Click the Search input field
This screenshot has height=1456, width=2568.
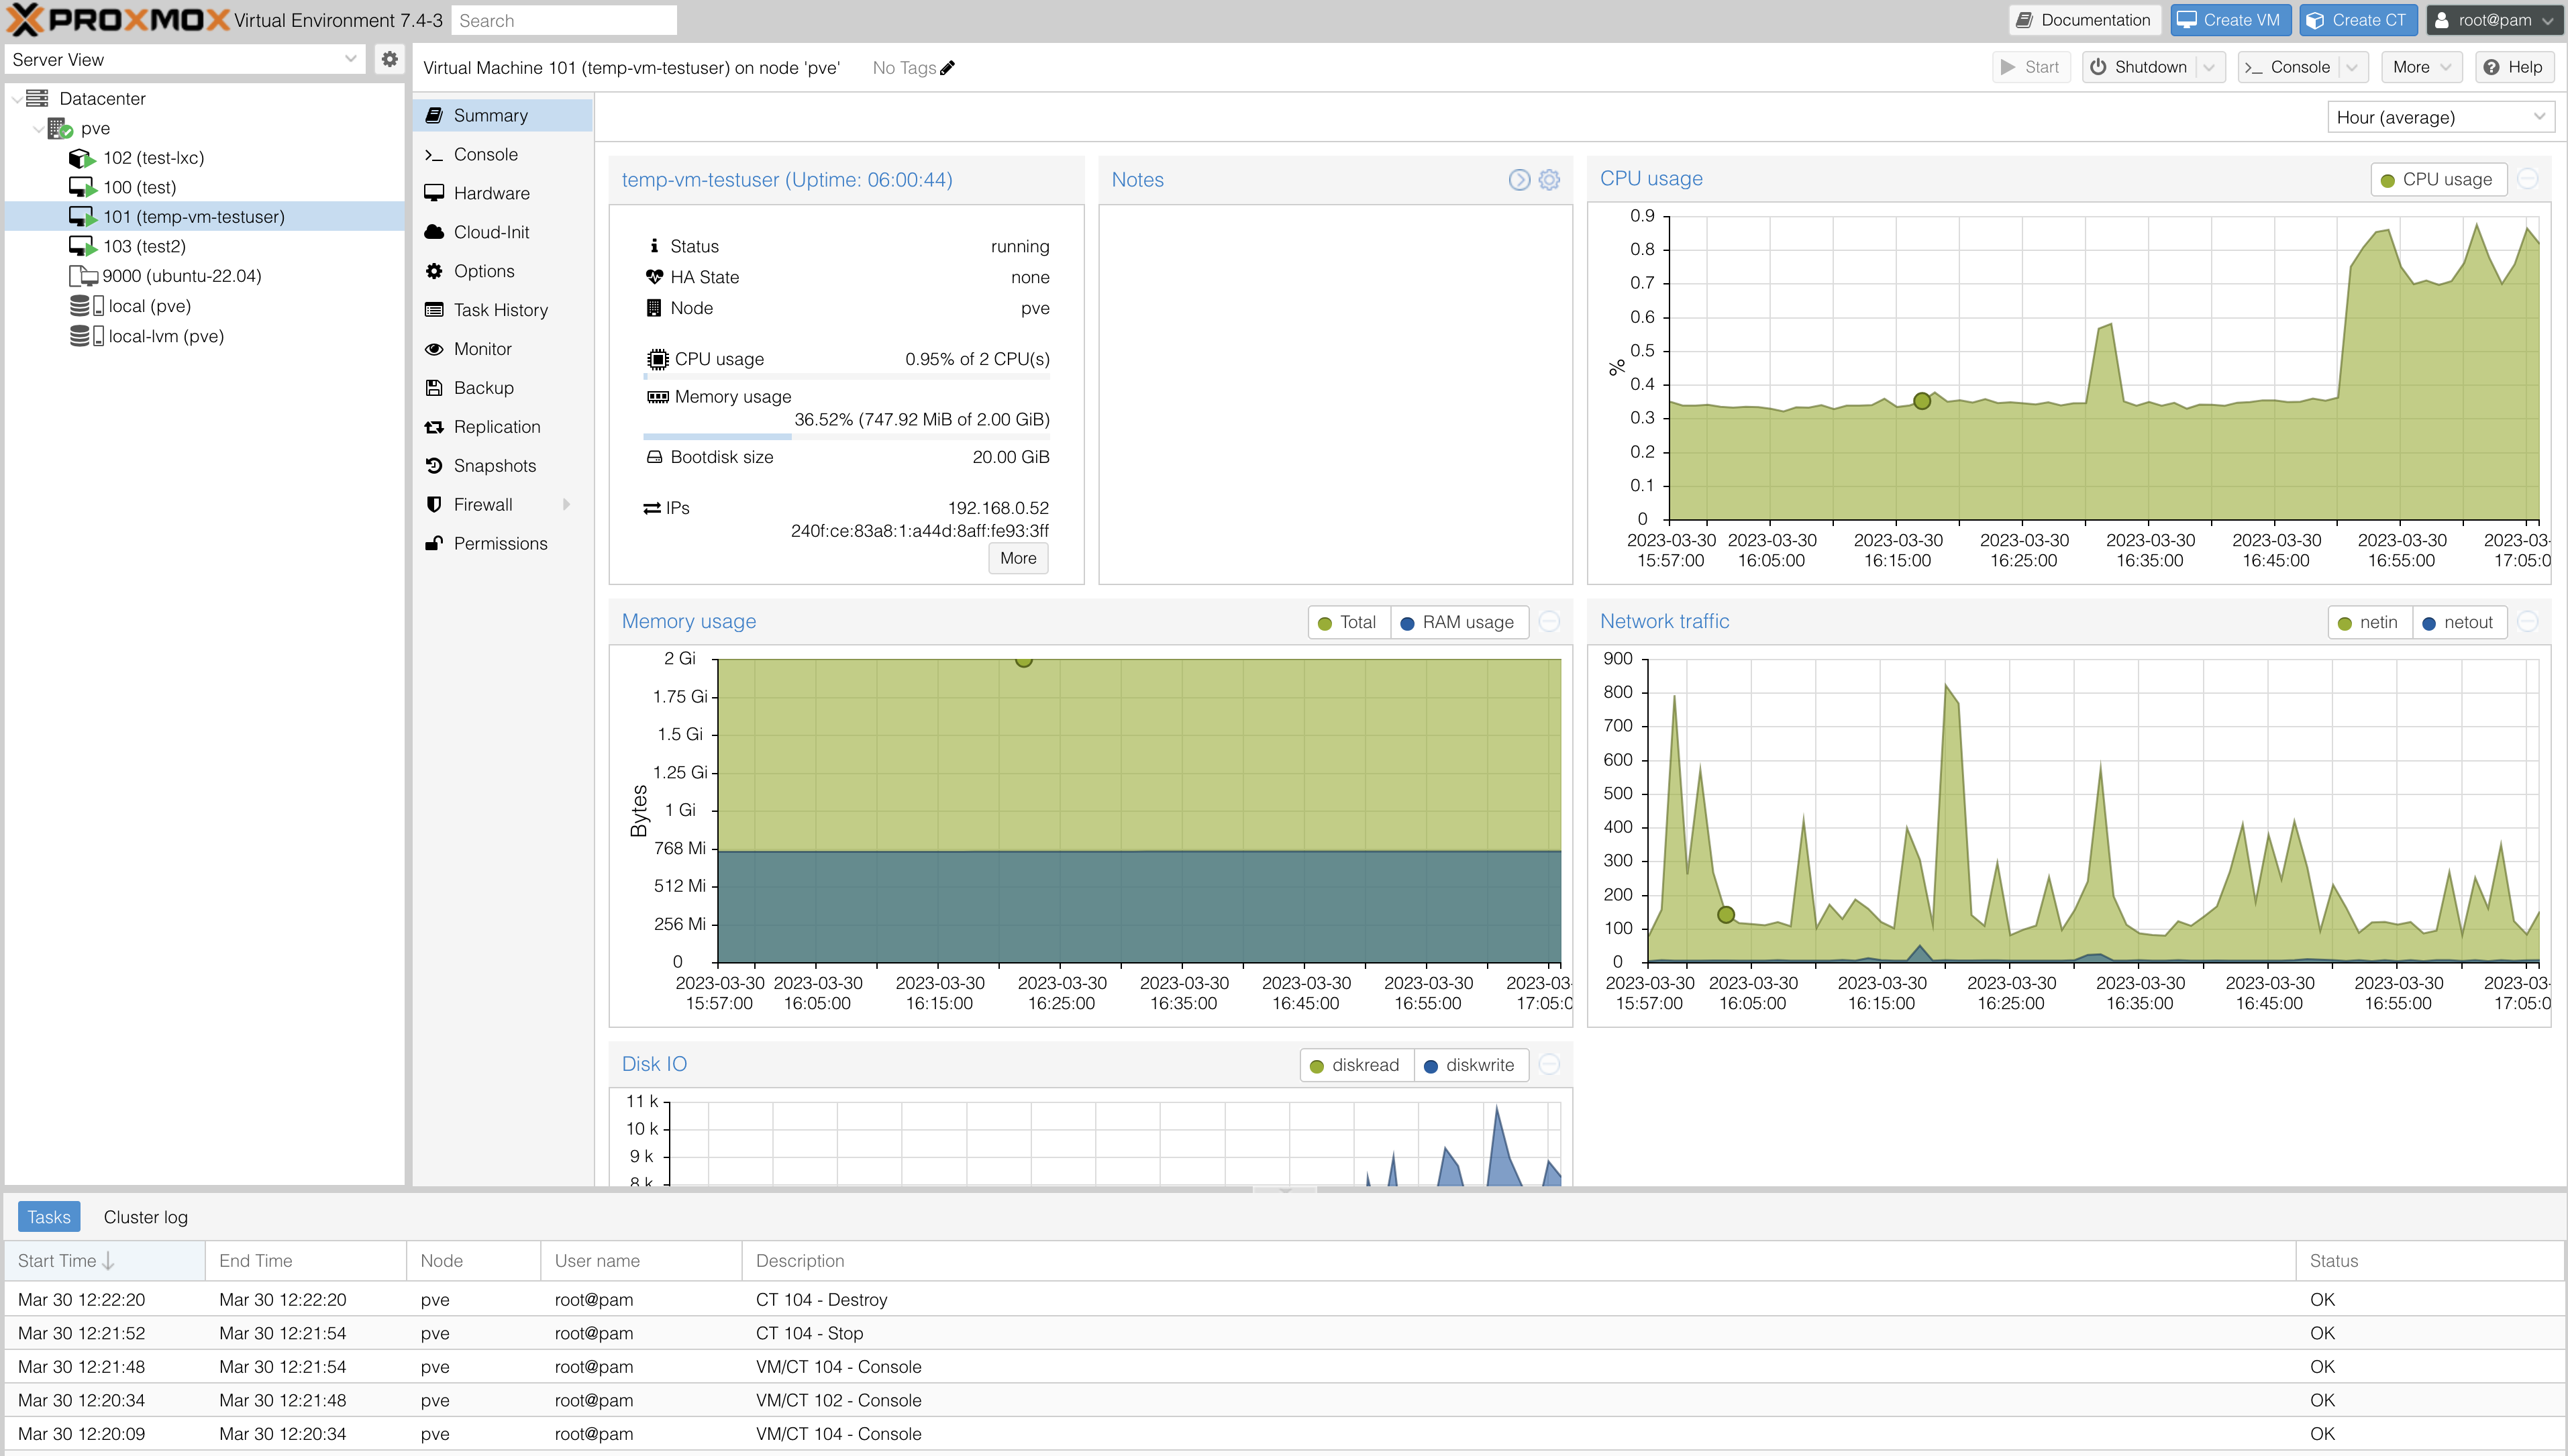point(563,20)
